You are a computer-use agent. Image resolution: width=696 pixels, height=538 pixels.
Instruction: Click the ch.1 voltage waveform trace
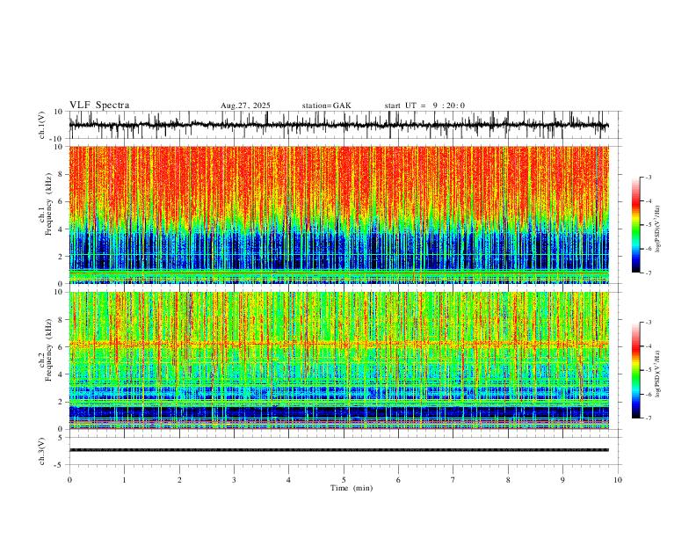tap(339, 125)
